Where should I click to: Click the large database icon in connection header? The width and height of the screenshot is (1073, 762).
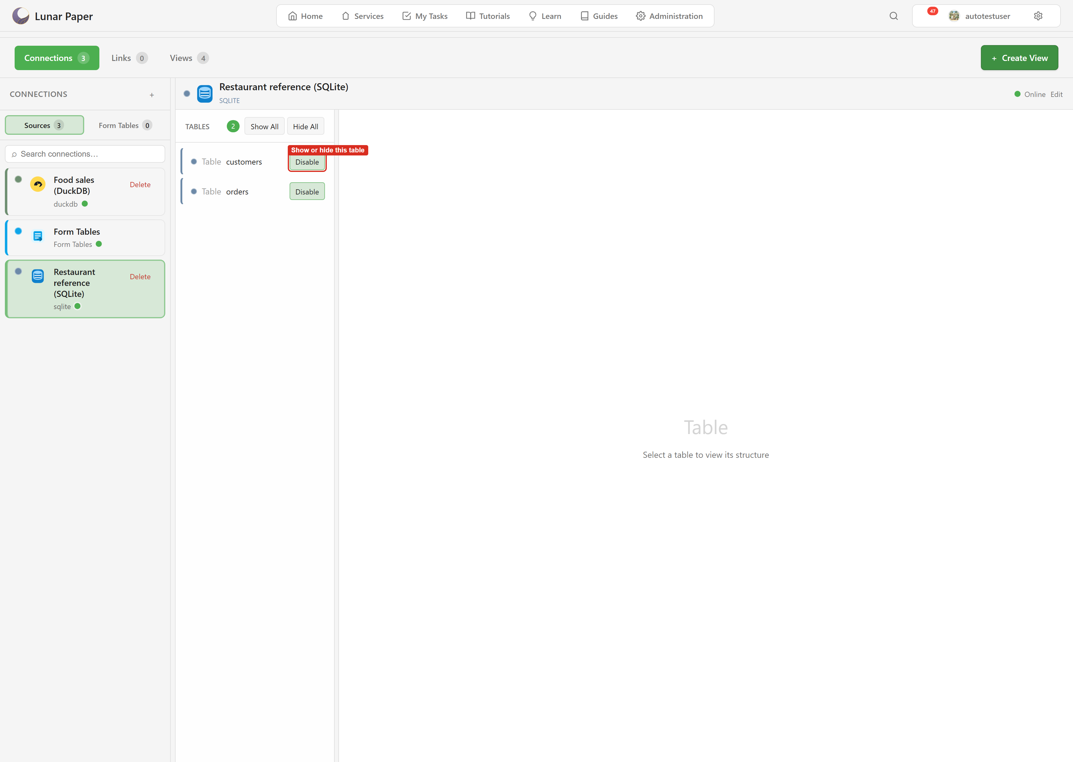205,94
